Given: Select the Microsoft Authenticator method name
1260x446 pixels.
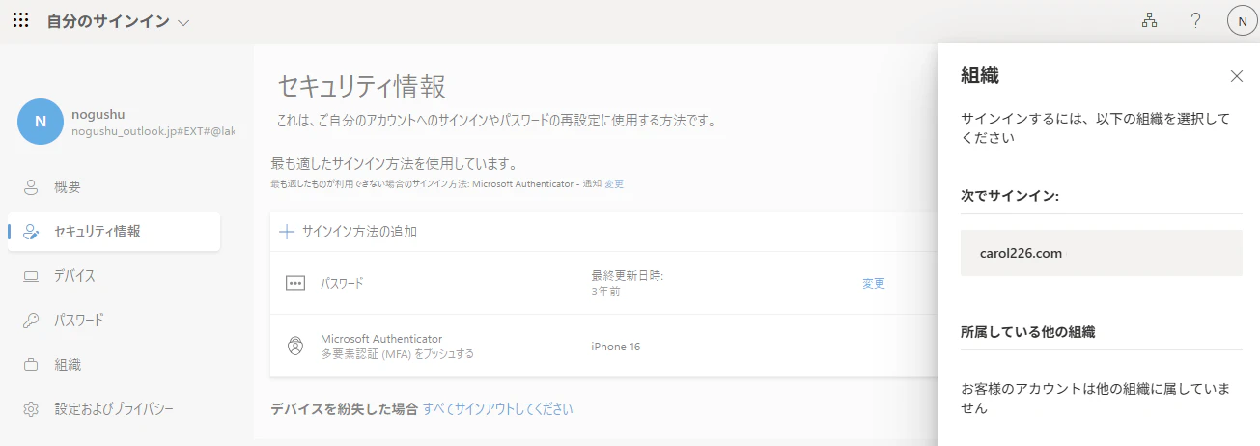Looking at the screenshot, I should point(381,339).
